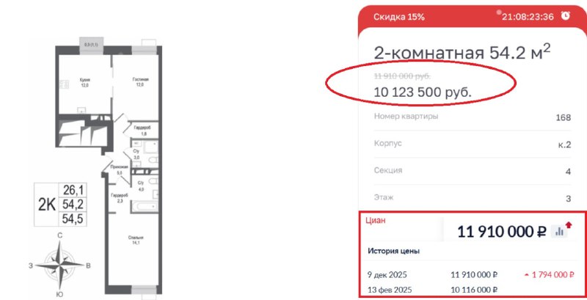The image size is (587, 300).
Task: Click the Скидка 15% discount label
Action: tap(399, 16)
